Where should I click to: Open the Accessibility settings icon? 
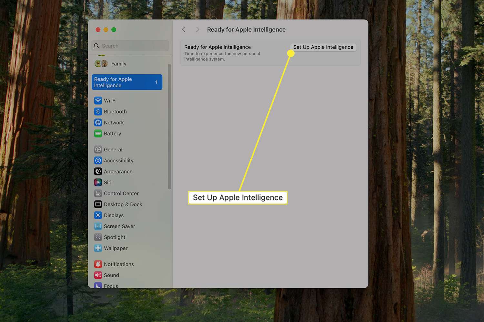[x=98, y=161]
